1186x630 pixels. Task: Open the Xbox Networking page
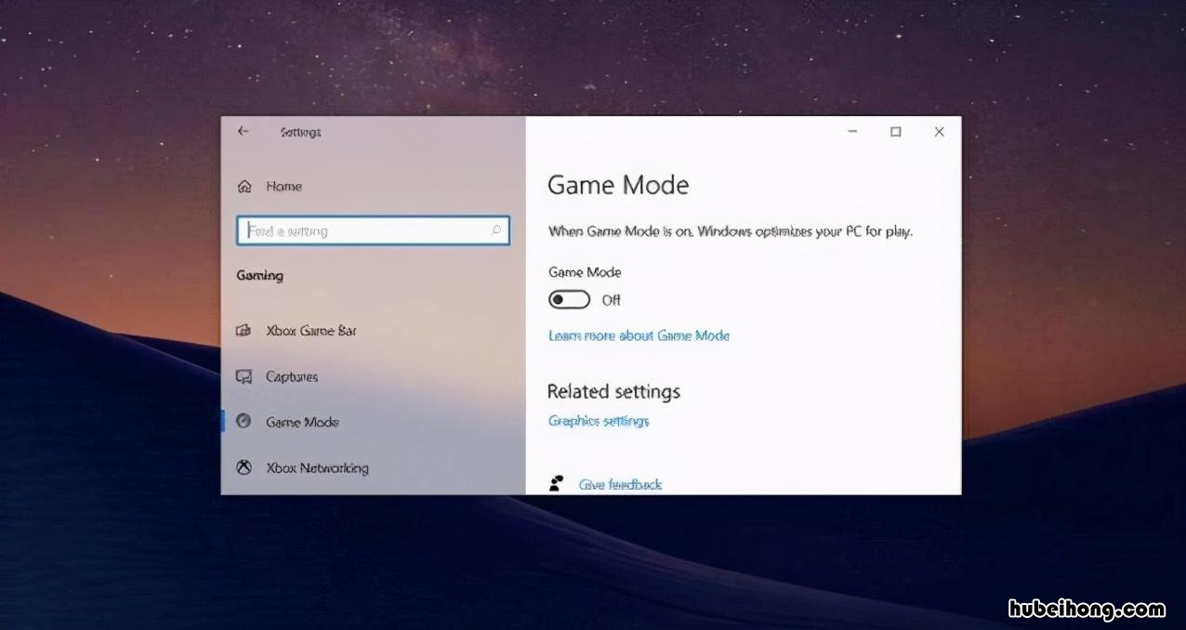317,467
